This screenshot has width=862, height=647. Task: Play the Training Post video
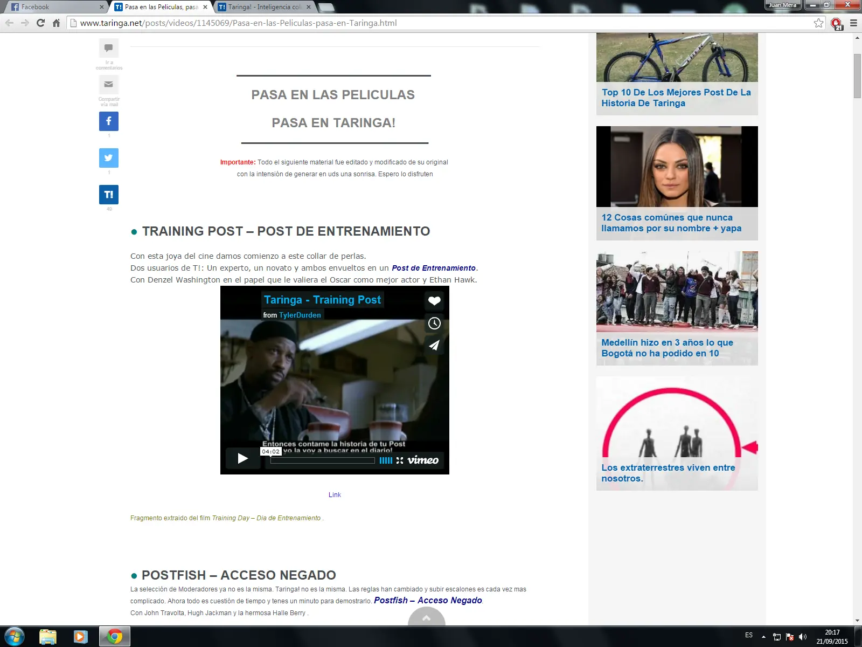click(243, 459)
